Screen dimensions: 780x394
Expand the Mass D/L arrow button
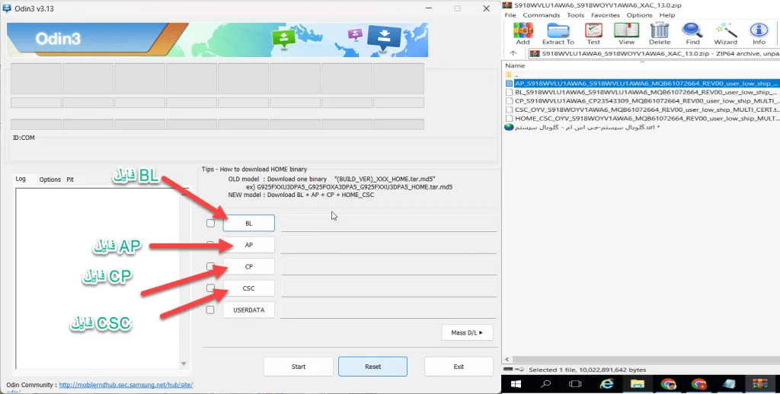pyautogui.click(x=467, y=332)
